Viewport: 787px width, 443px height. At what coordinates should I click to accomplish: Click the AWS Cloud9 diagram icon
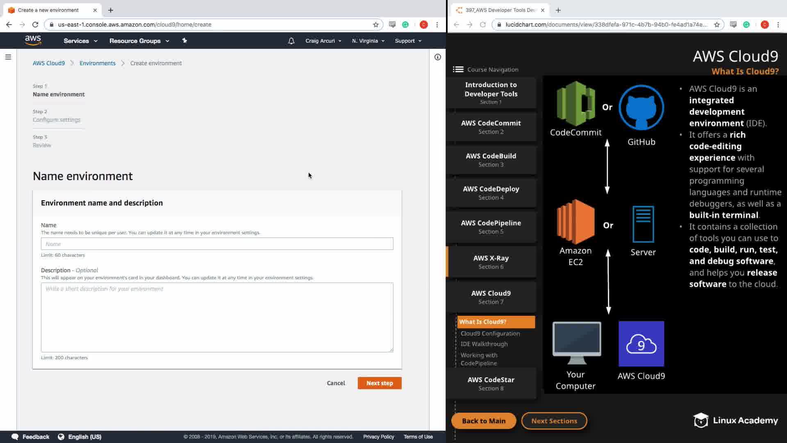(x=641, y=344)
